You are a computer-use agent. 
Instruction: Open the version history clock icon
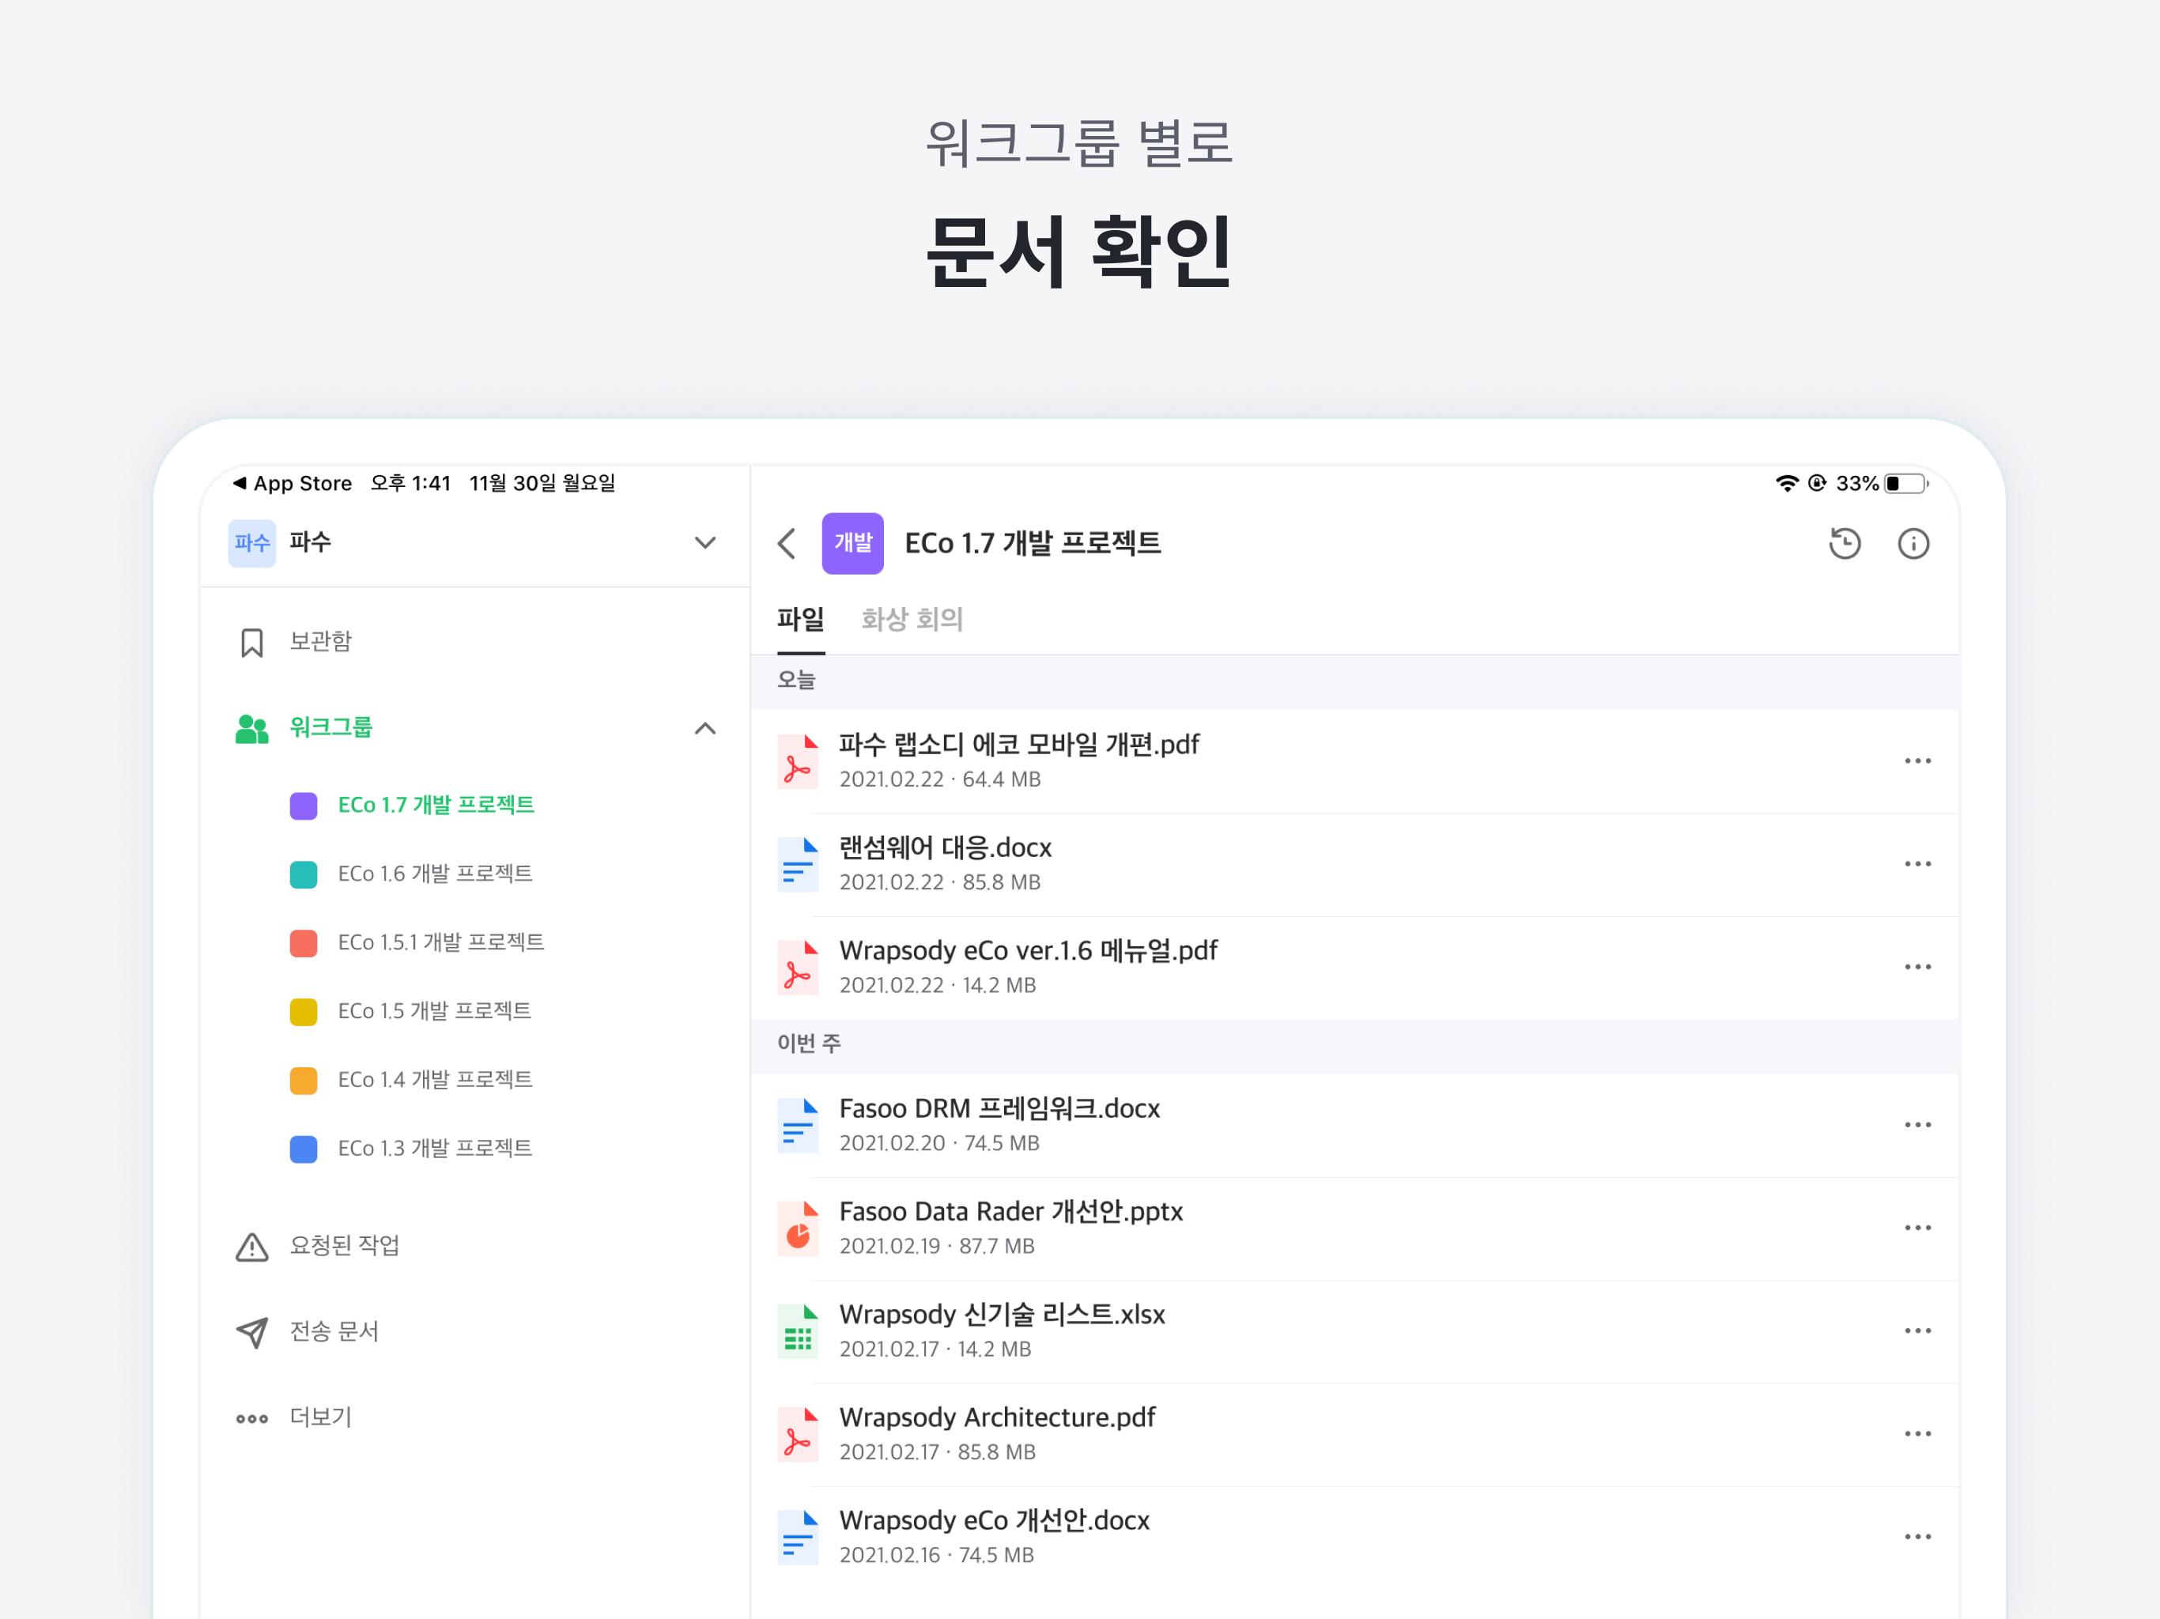[x=1845, y=544]
